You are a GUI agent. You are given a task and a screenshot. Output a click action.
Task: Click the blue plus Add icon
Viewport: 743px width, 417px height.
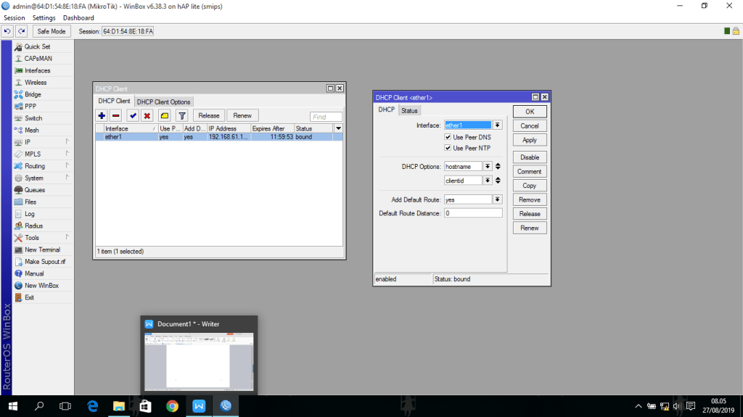[x=102, y=116]
